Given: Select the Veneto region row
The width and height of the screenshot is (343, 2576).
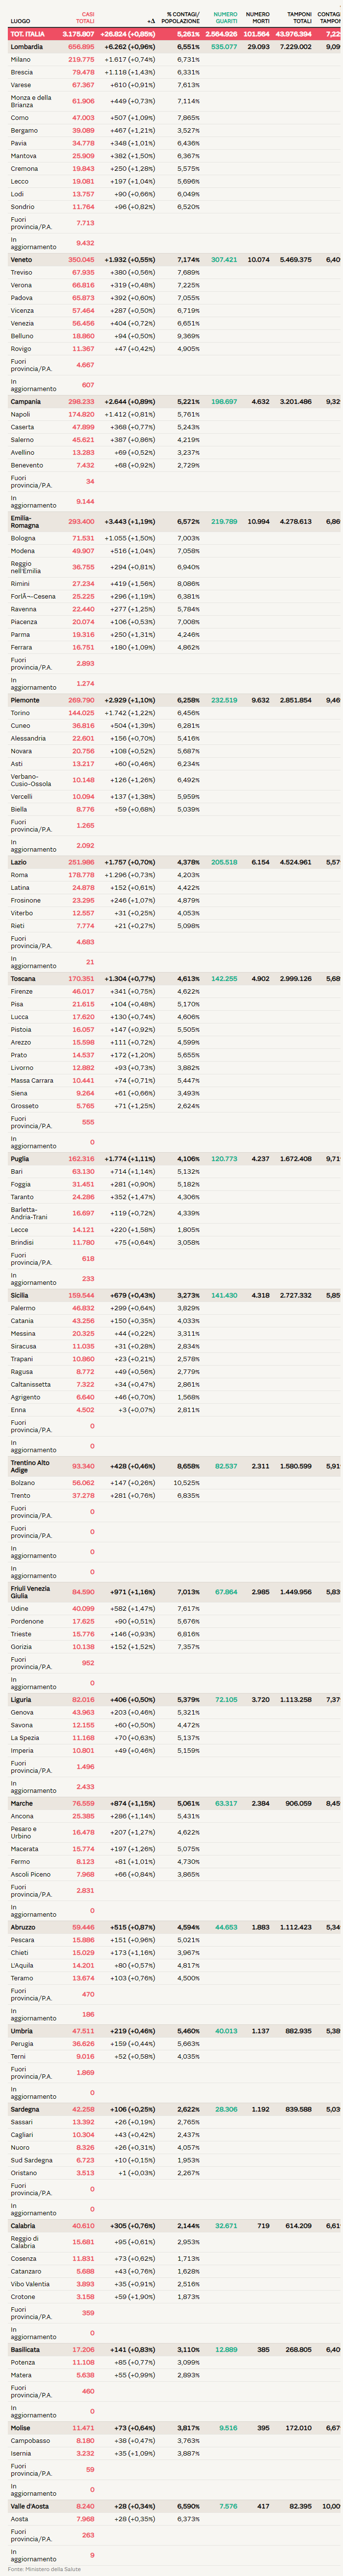Looking at the screenshot, I should pyautogui.click(x=174, y=260).
